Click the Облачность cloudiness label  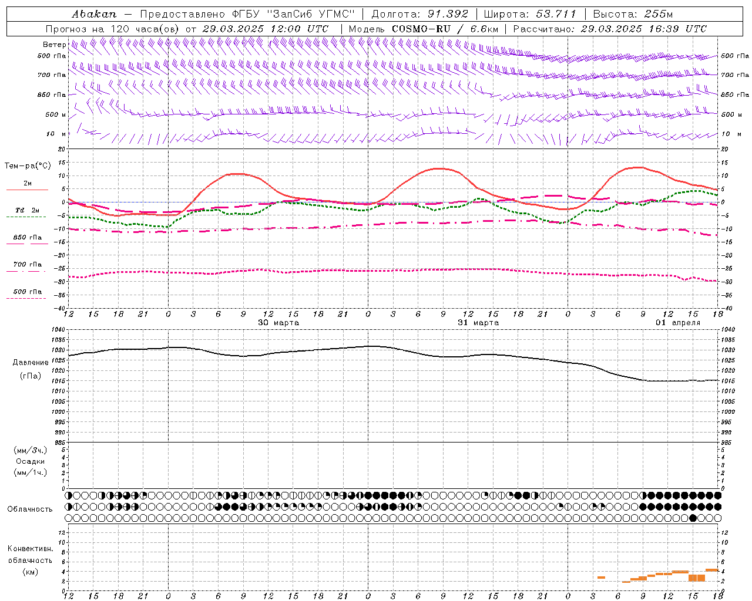point(30,509)
